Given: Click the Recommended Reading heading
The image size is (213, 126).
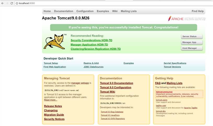Looking at the screenshot, I should click(x=87, y=36).
